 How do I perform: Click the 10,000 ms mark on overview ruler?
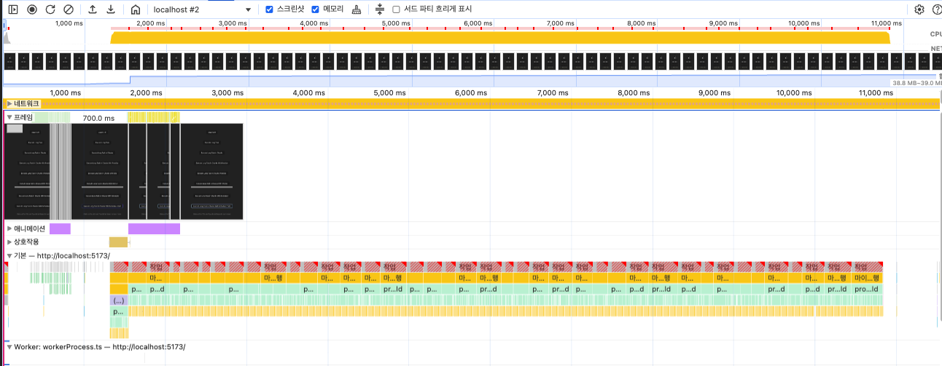pos(803,23)
